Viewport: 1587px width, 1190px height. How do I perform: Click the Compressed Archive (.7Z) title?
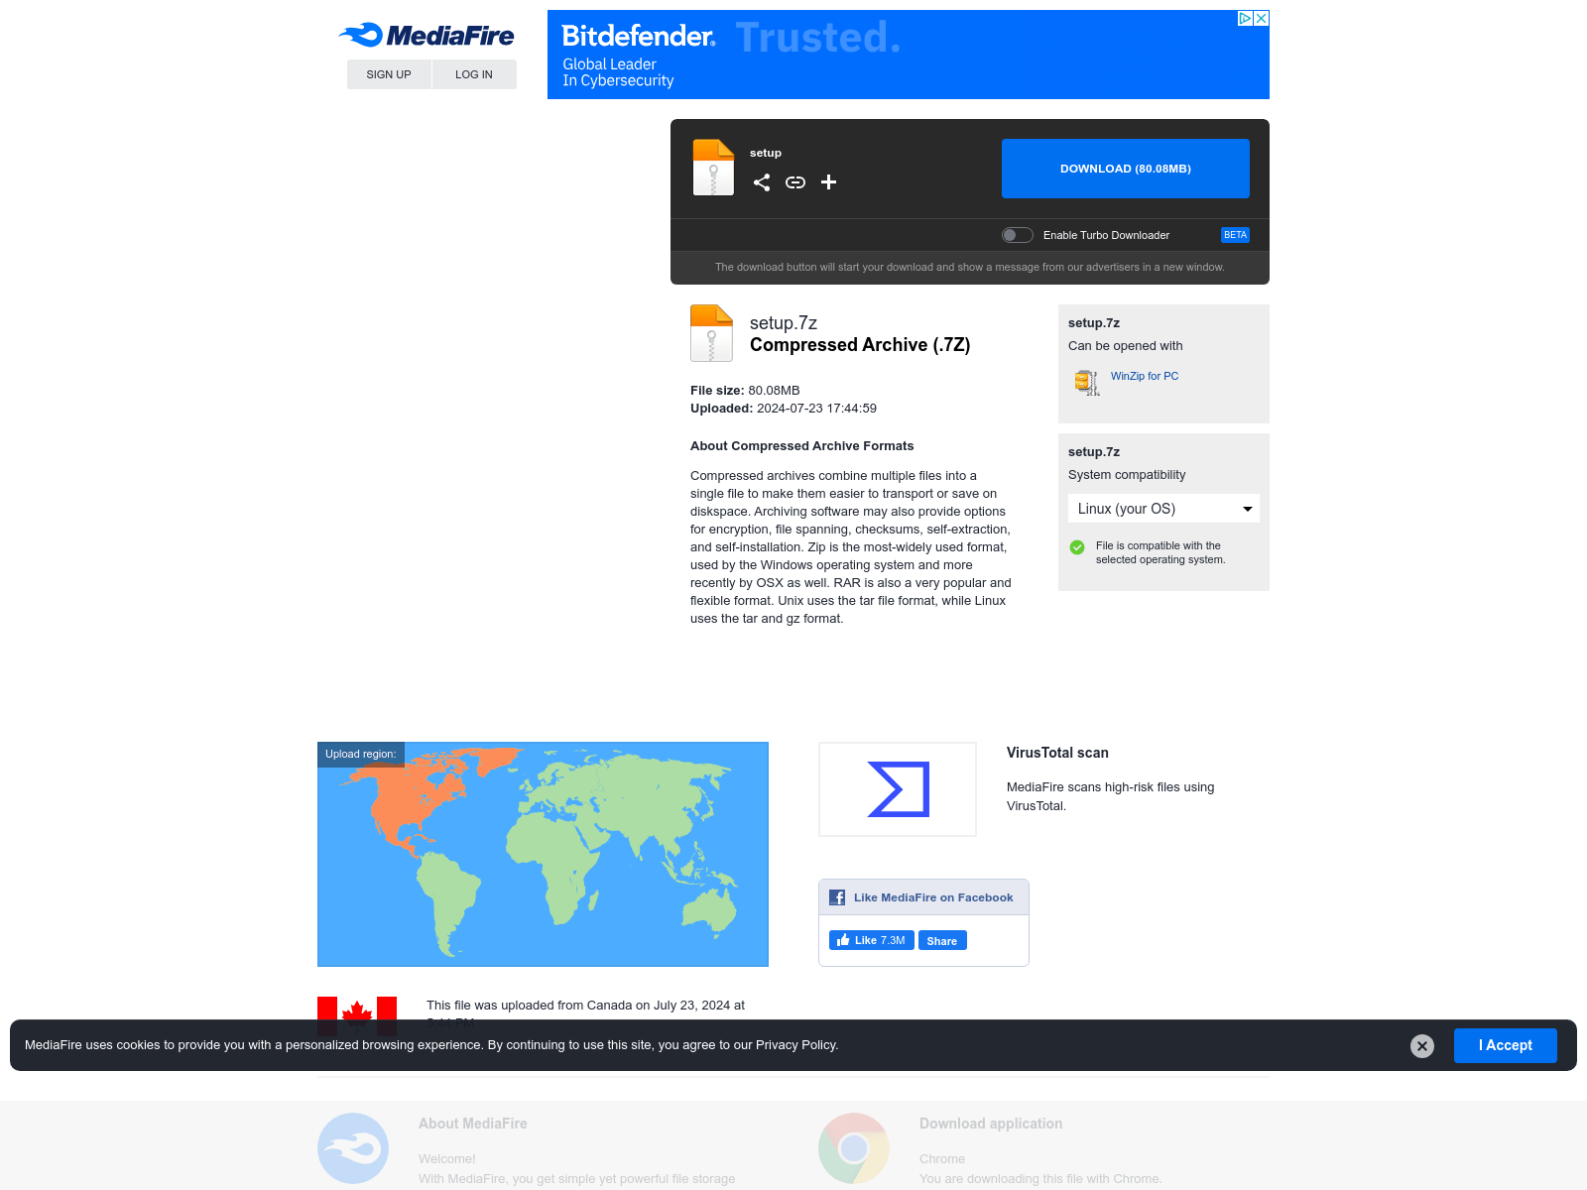coord(860,345)
